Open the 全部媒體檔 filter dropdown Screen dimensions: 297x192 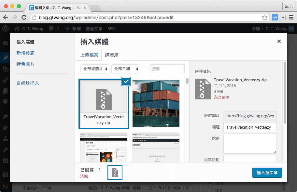click(94, 69)
